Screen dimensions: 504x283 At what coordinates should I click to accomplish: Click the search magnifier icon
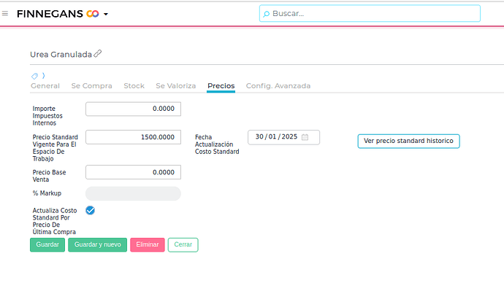click(x=266, y=14)
